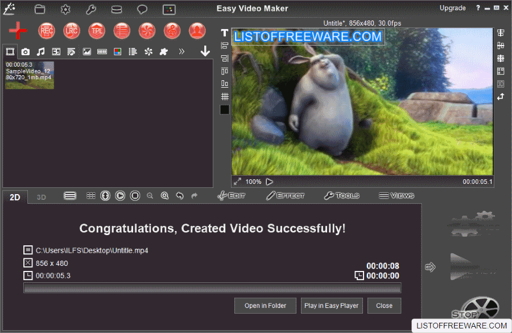This screenshot has height=333, width=512.
Task: Click the circled stop timeline button
Action: pyautogui.click(x=135, y=196)
